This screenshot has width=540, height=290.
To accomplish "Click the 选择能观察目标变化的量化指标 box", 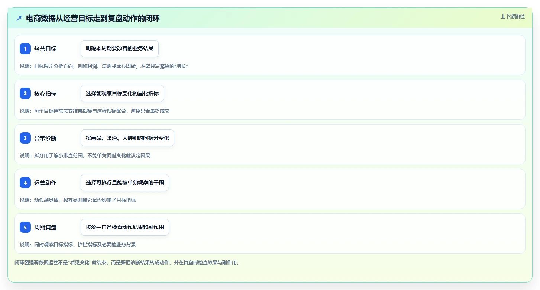I will coord(122,93).
